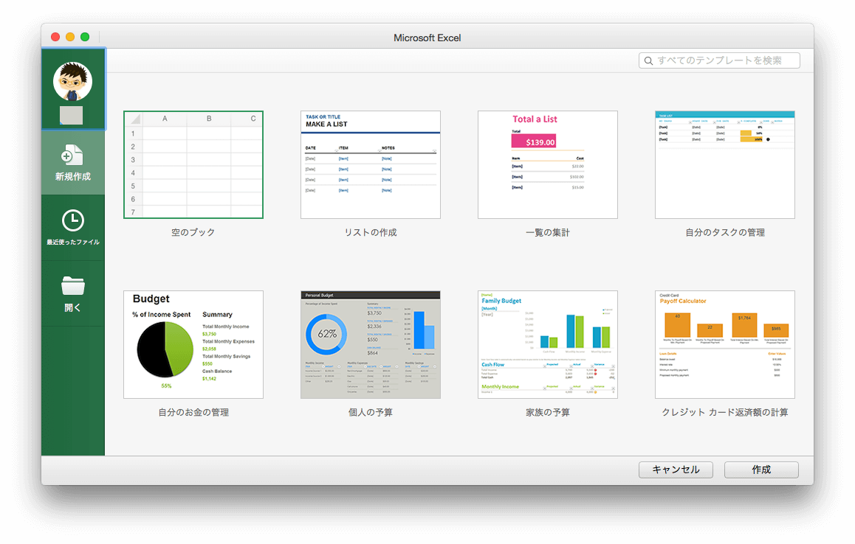Click the 自分のお金の管理 label text

[x=193, y=412]
